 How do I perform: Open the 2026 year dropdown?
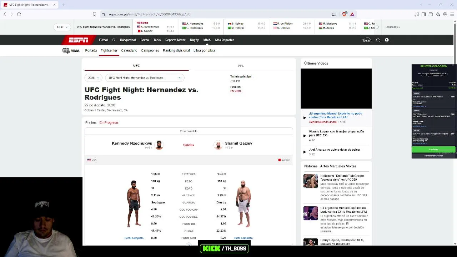(94, 78)
